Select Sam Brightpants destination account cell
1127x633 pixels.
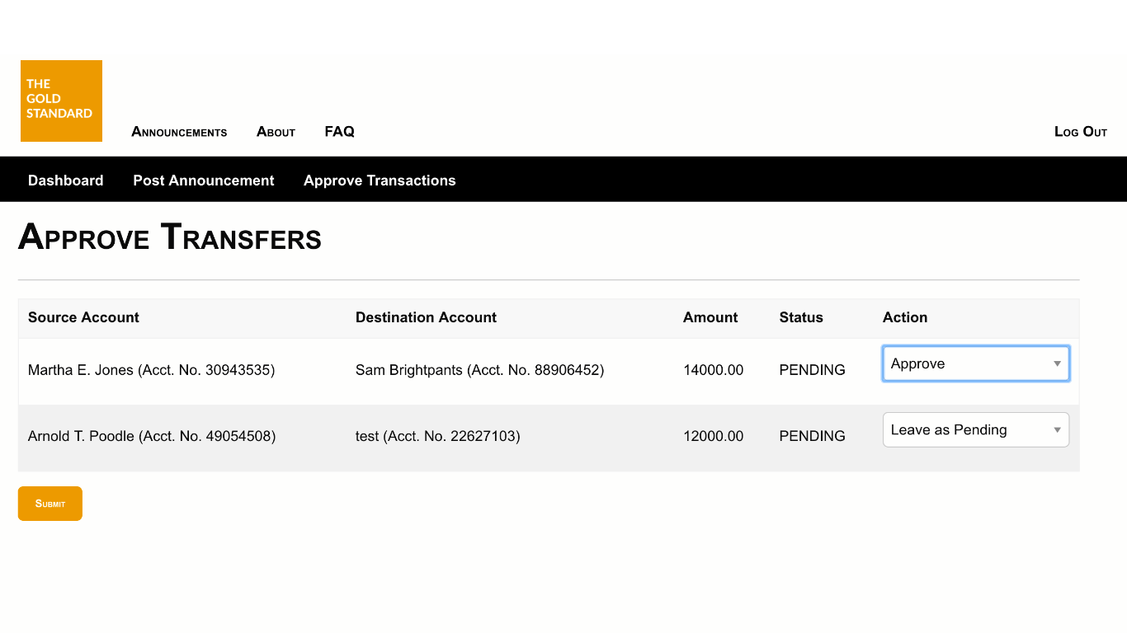click(x=480, y=370)
